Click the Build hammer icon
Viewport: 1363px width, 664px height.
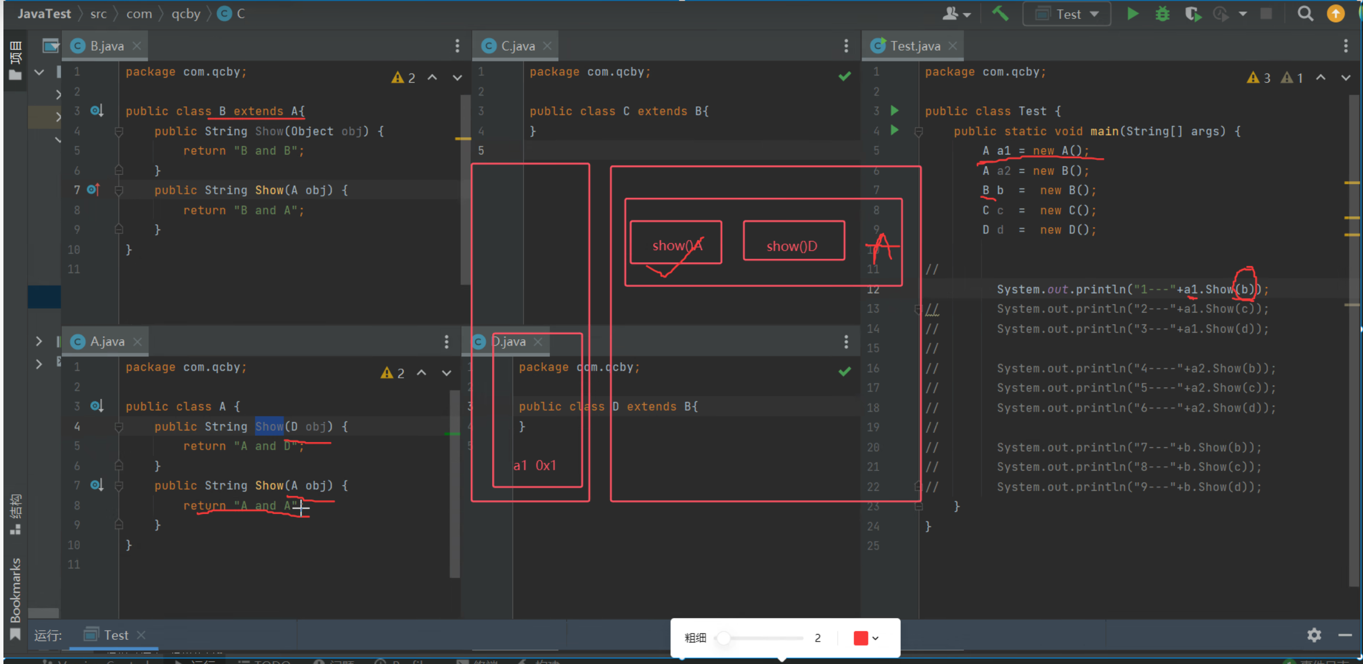pos(1000,14)
